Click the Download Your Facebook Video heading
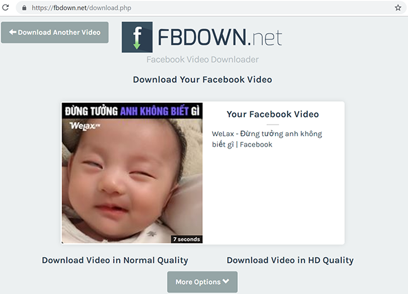This screenshot has height=294, width=408. coord(203,80)
